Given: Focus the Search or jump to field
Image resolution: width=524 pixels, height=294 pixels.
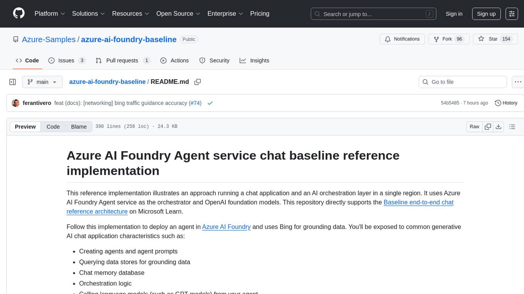Looking at the screenshot, I should (374, 13).
